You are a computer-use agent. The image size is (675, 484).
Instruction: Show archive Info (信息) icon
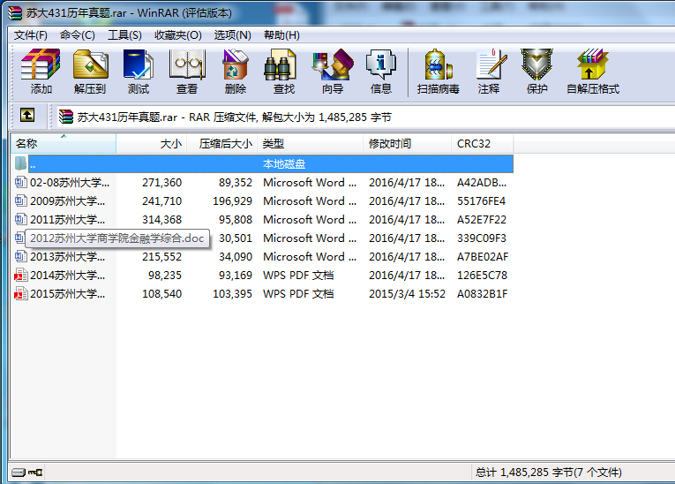(380, 64)
